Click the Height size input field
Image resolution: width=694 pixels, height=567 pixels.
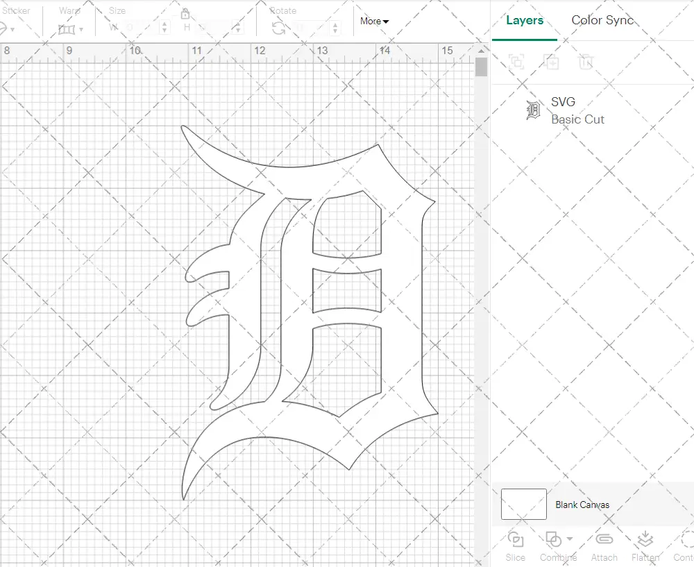(214, 28)
